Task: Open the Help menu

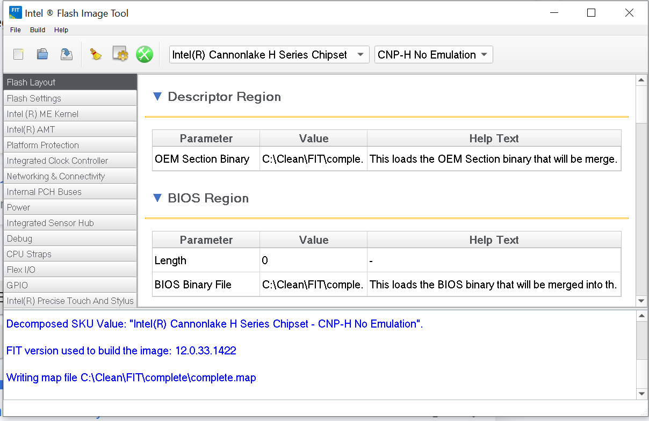Action: (x=61, y=30)
